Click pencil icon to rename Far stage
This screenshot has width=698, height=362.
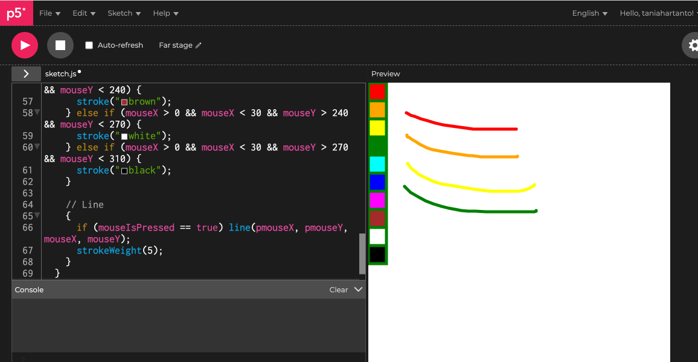(199, 45)
